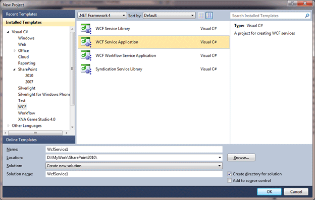Select Reporting in the template tree
The width and height of the screenshot is (315, 200).
[27, 63]
